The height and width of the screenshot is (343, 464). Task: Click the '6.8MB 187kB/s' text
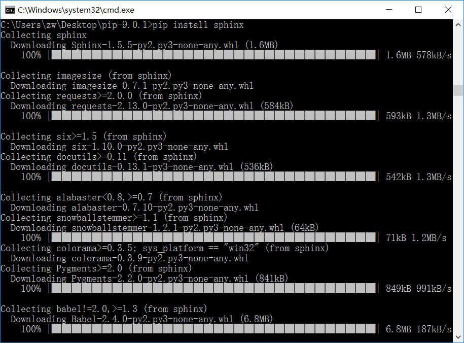[x=419, y=329]
